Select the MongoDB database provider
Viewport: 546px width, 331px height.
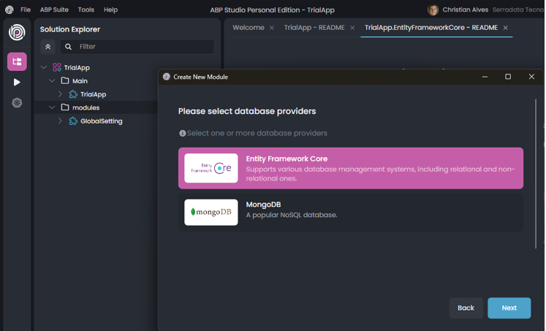351,213
